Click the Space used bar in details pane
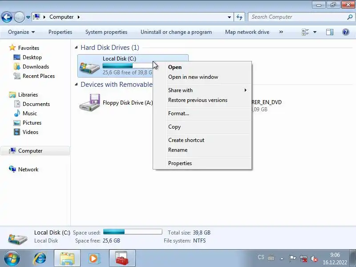Image resolution: width=356 pixels, height=267 pixels. [x=133, y=232]
